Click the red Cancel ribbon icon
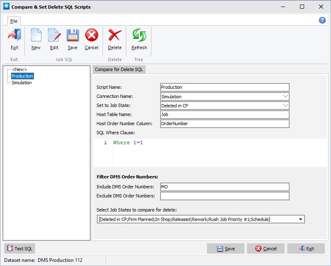The width and height of the screenshot is (331, 266). click(91, 39)
